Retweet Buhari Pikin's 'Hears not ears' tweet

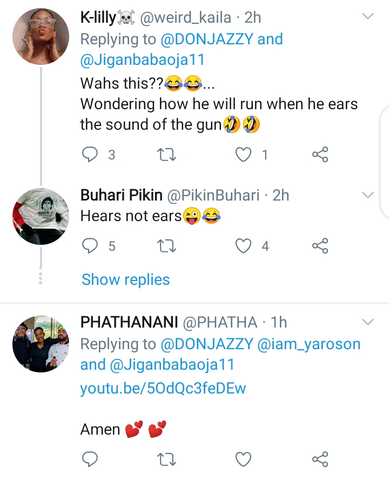tap(167, 246)
